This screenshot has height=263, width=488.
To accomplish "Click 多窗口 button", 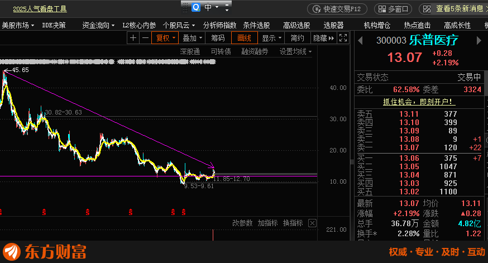I will [393, 9].
